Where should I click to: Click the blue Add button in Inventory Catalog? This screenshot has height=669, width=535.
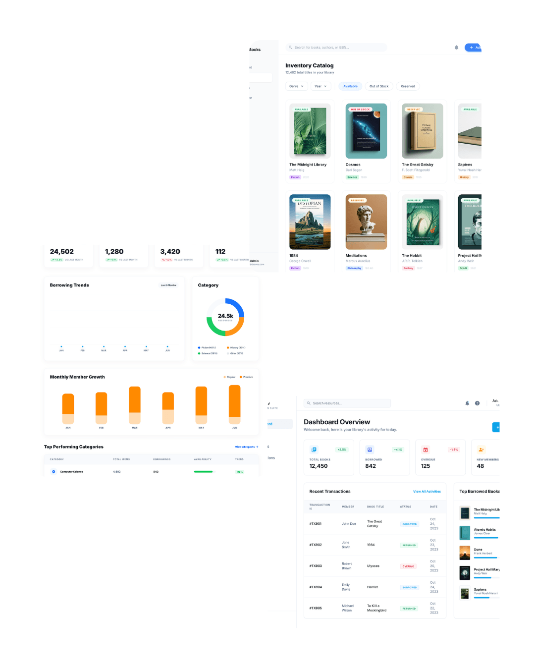474,48
